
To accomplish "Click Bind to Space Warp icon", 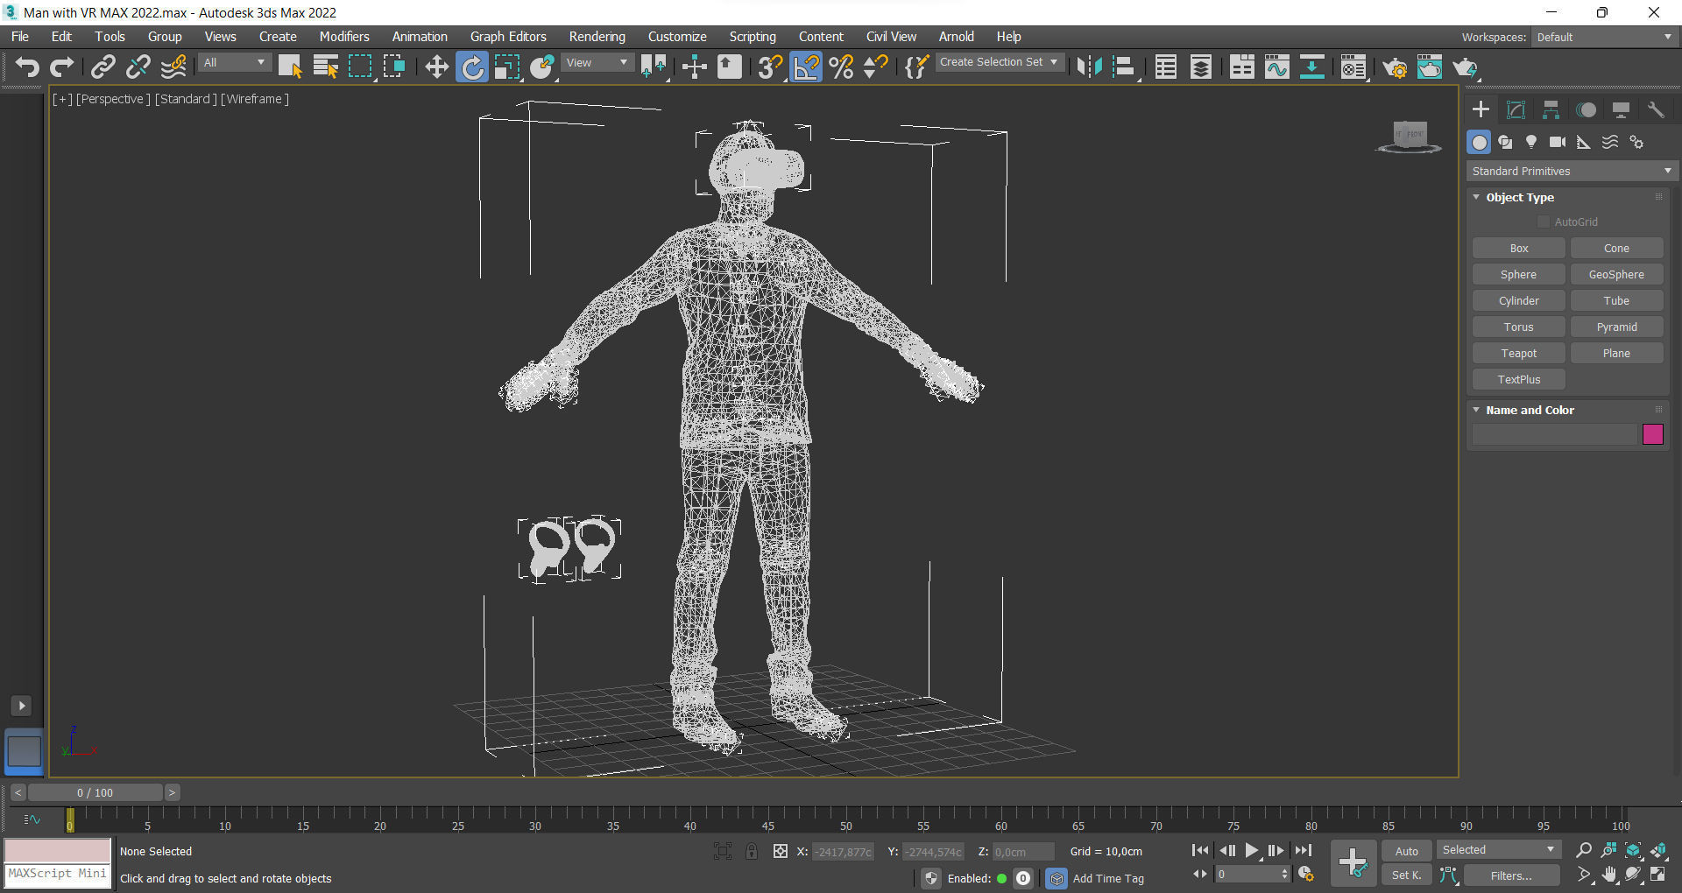I will coord(173,67).
